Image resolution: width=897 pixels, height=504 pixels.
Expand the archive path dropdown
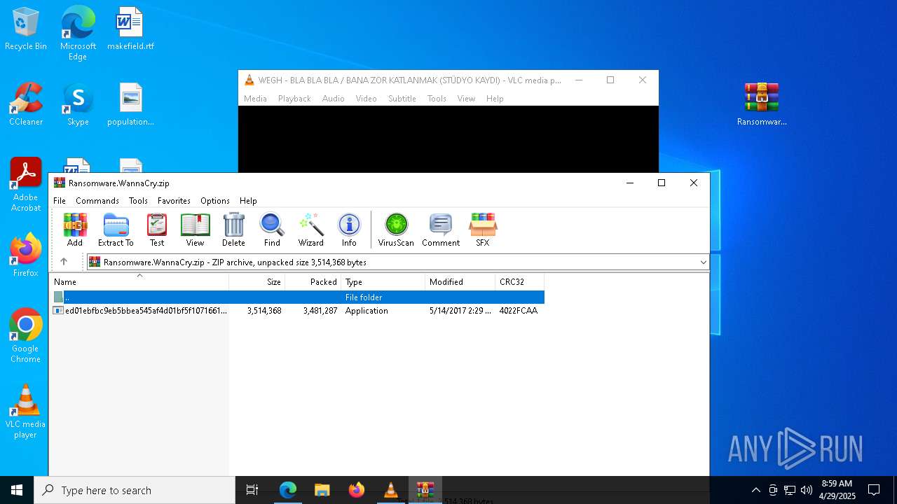click(703, 262)
